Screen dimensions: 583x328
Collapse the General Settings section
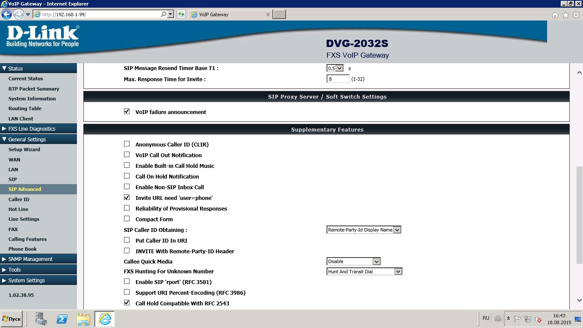pyautogui.click(x=38, y=139)
